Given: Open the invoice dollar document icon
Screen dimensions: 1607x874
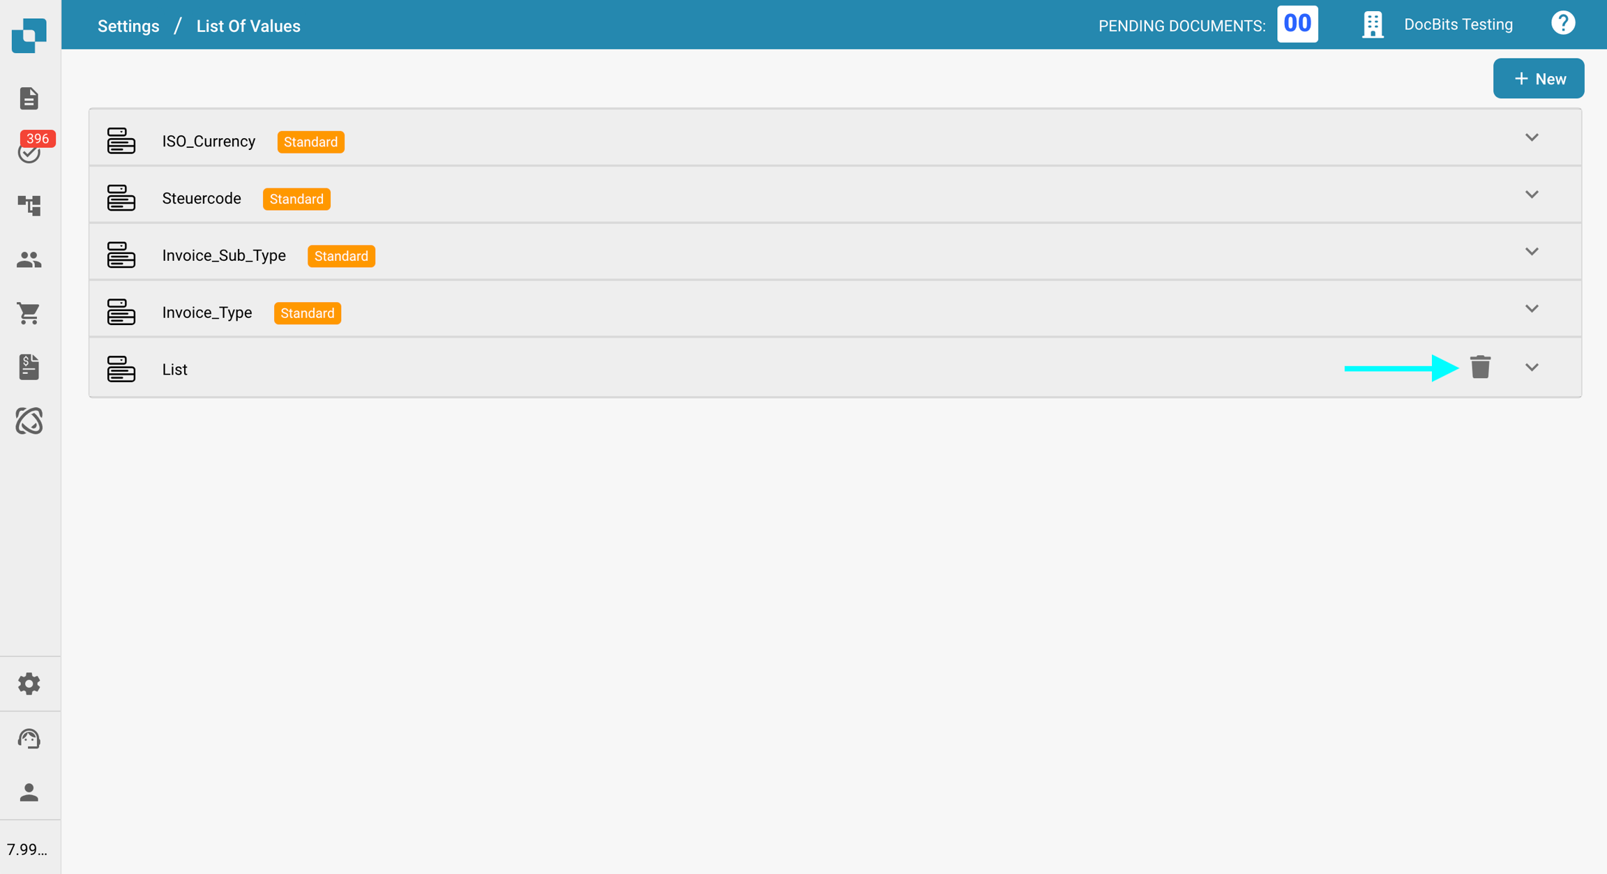Looking at the screenshot, I should pos(29,367).
